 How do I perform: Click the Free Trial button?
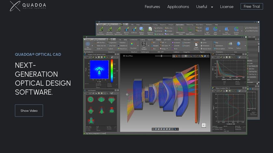(x=252, y=6)
